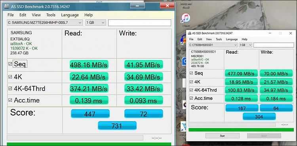Click the green progress bar in CT500BX500SSD1 window
297x146 pixels.
click(241, 130)
